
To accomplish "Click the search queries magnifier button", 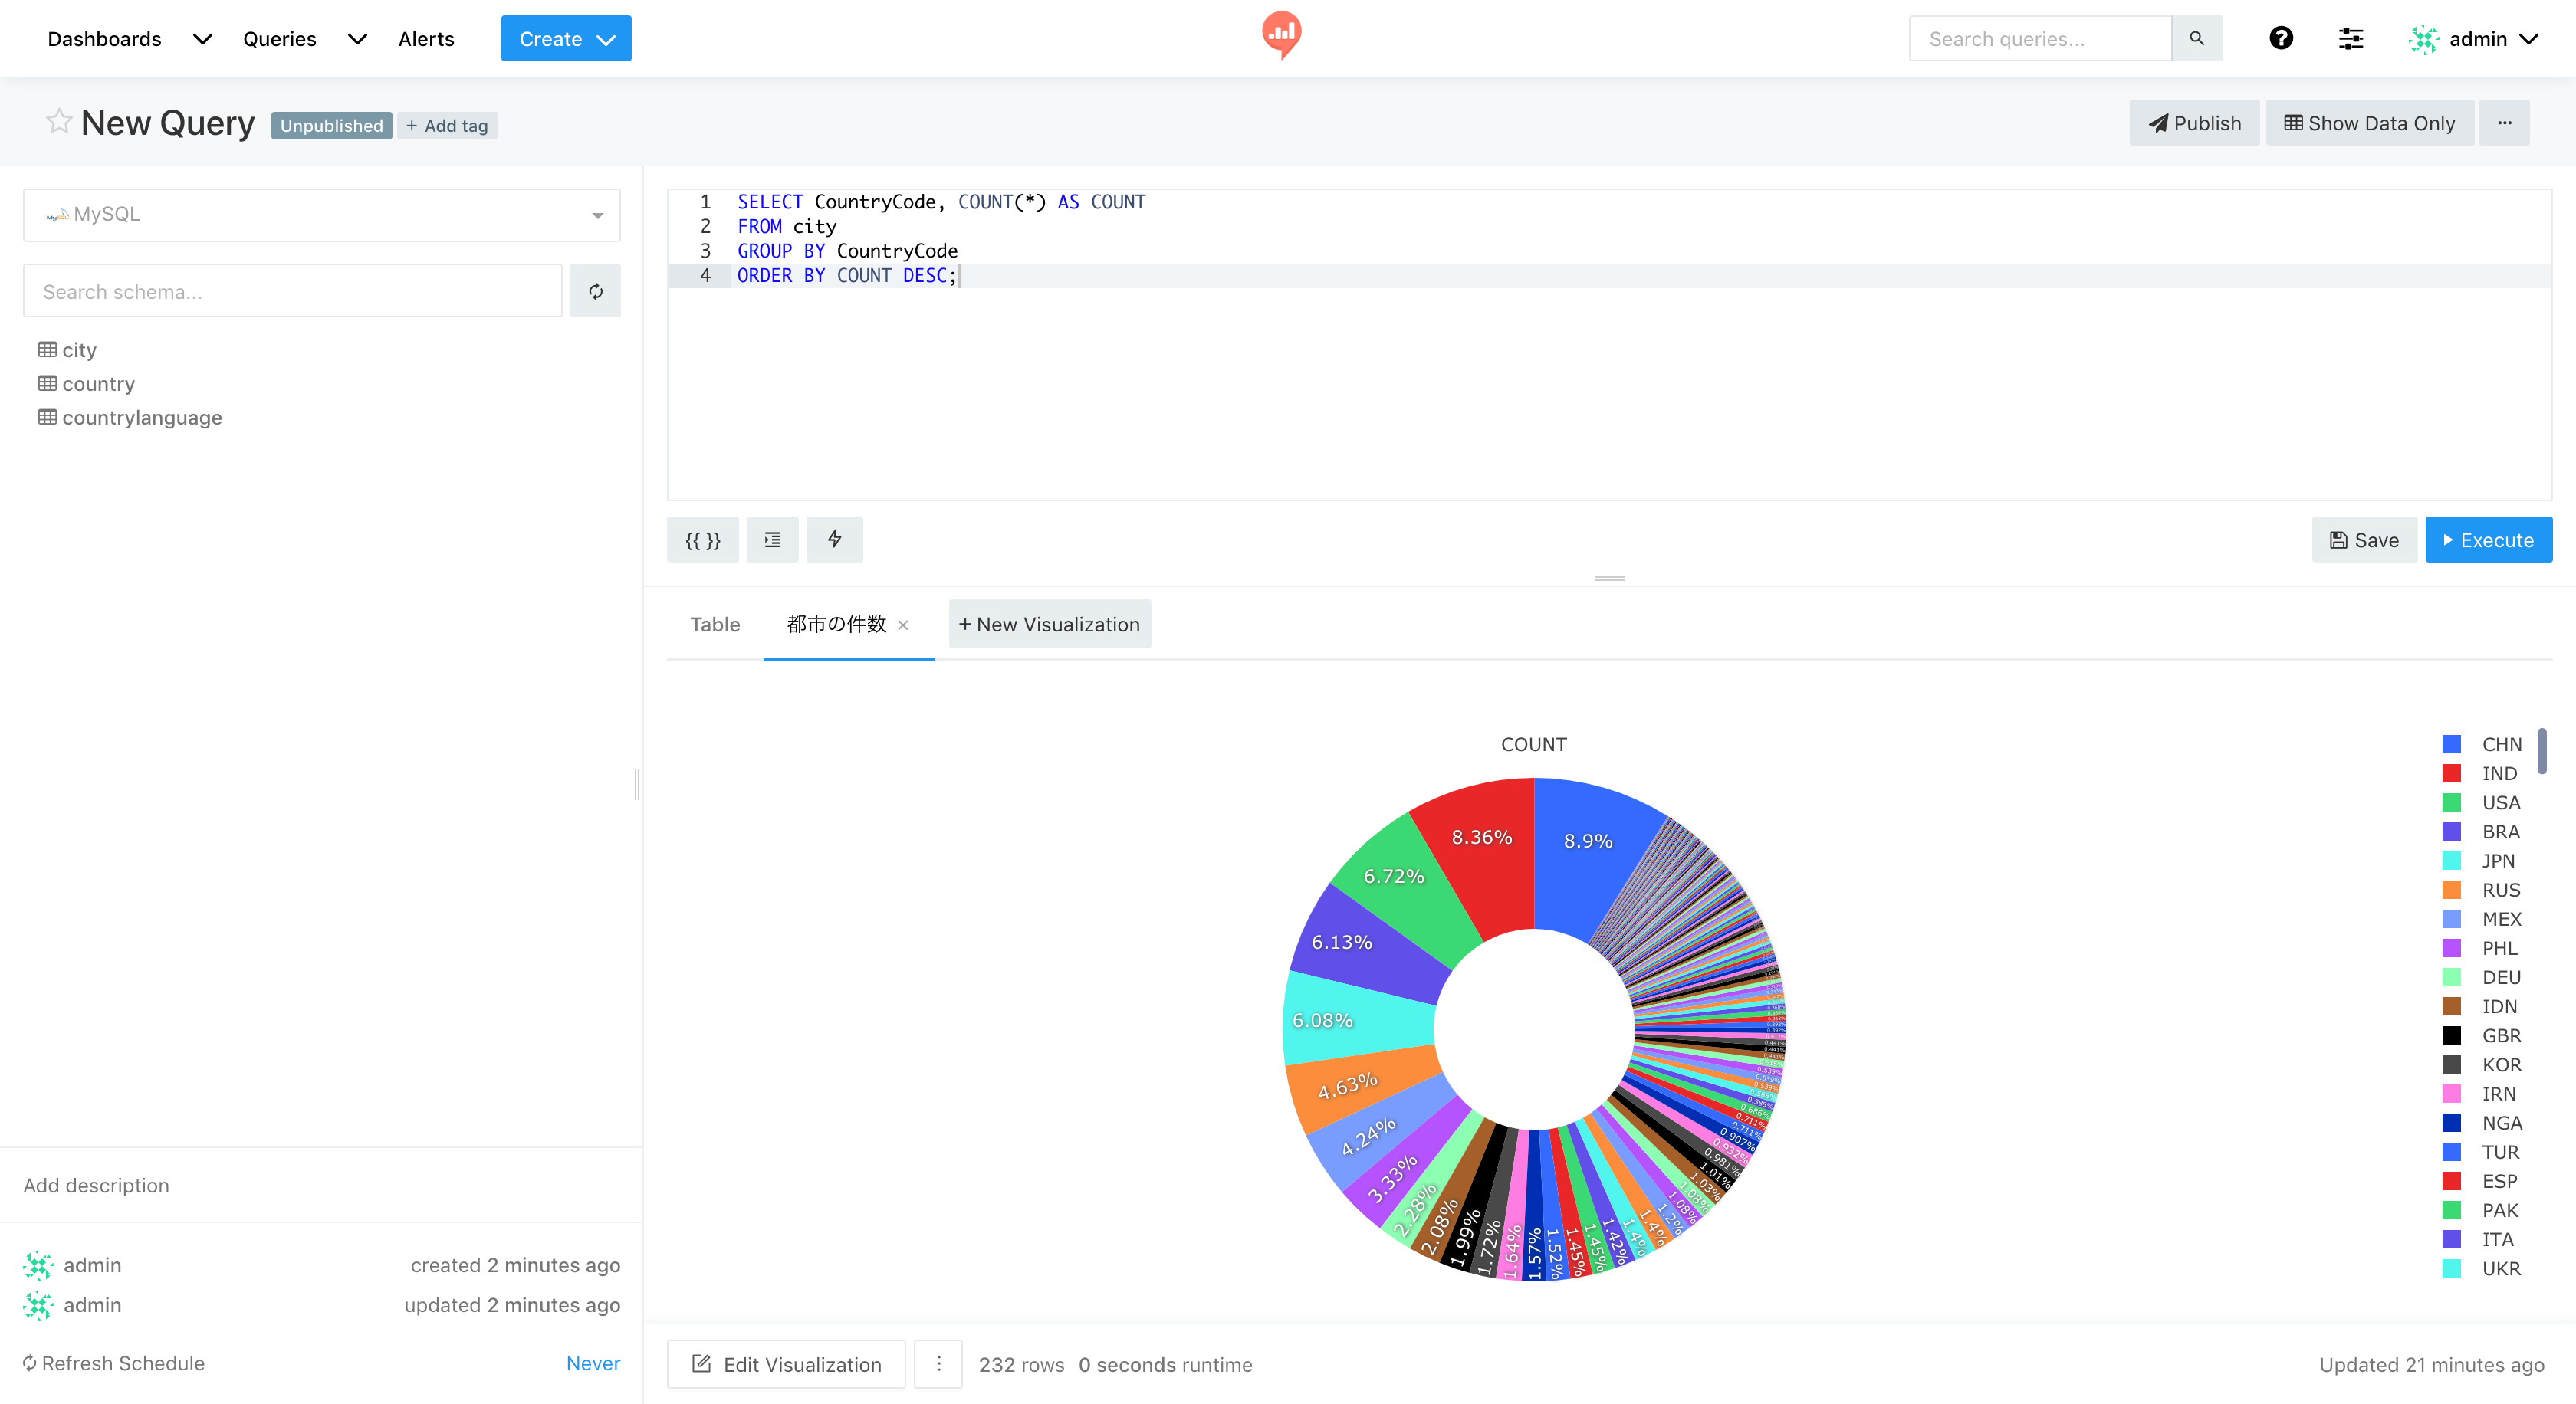I will coord(2196,38).
